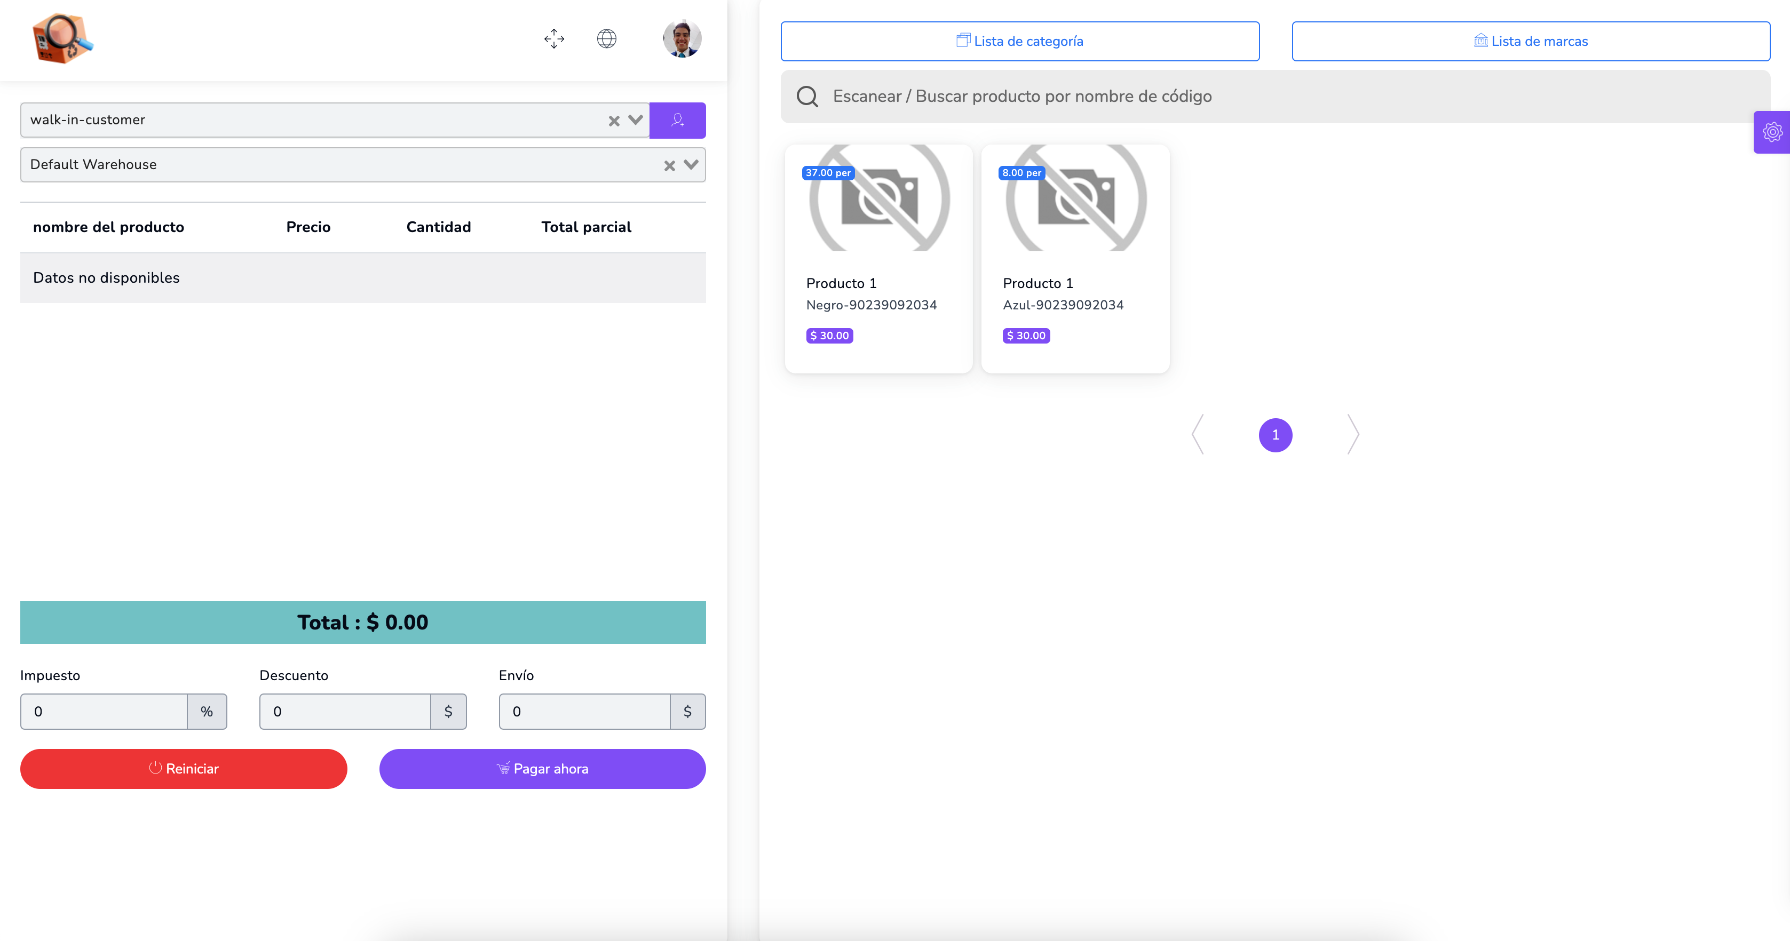Expand the Default Warehouse dropdown

tap(691, 165)
